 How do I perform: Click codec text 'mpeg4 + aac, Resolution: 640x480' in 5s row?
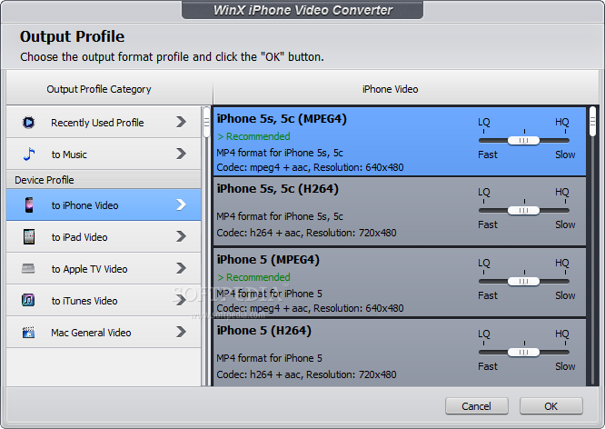click(x=327, y=167)
